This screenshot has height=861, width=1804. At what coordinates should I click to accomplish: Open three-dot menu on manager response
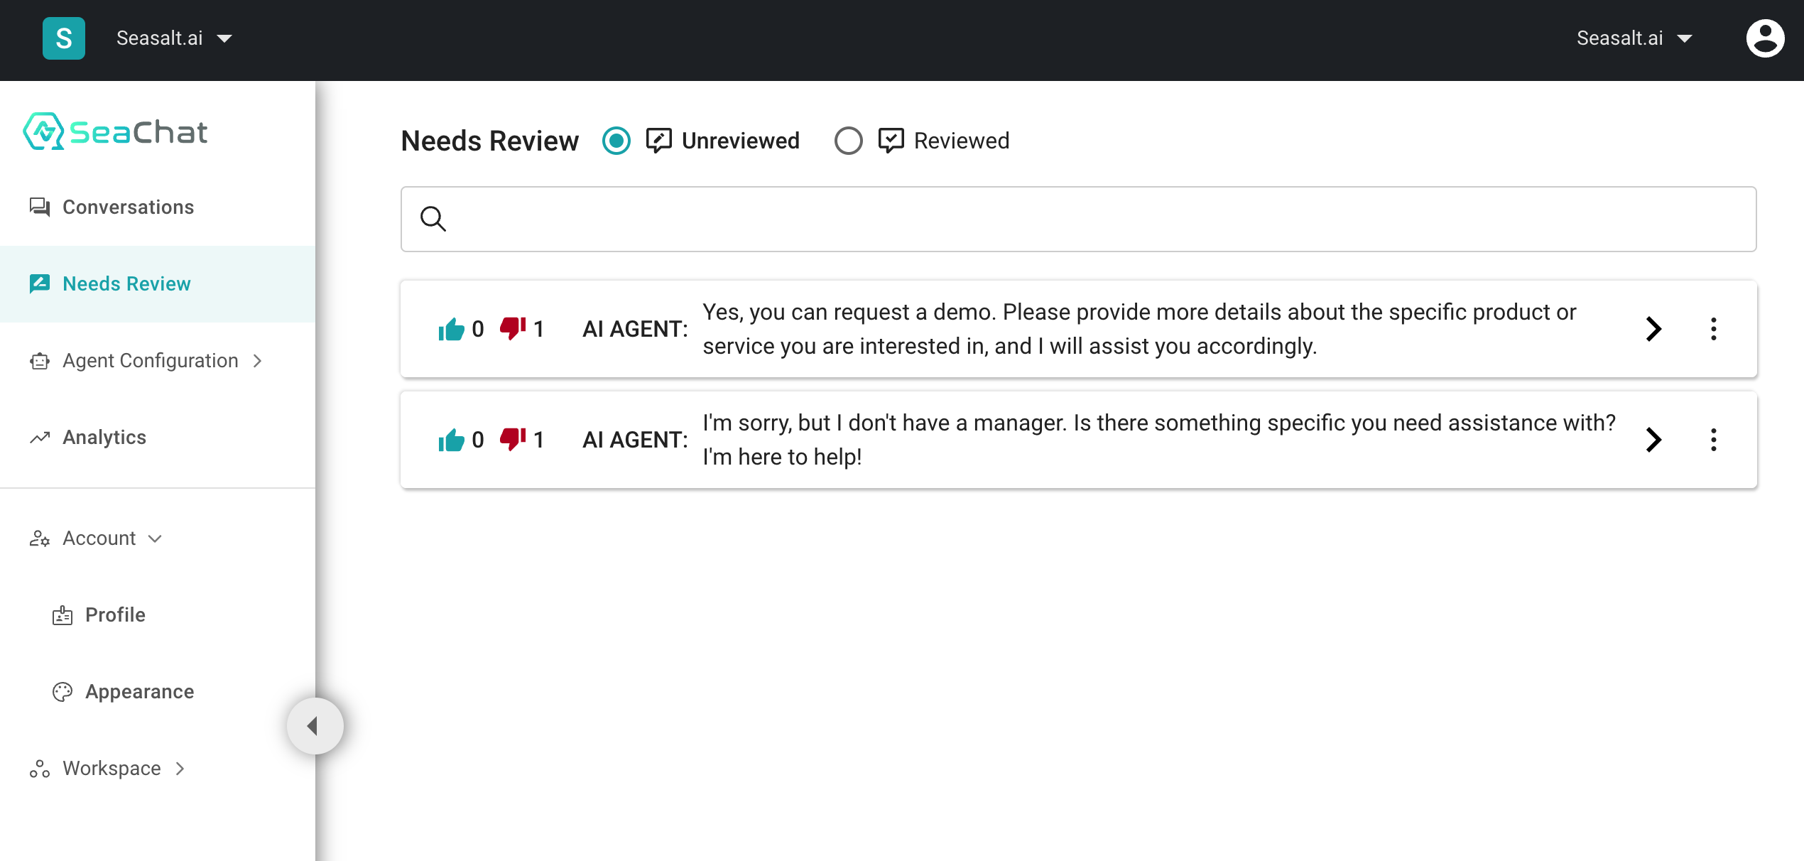coord(1715,440)
